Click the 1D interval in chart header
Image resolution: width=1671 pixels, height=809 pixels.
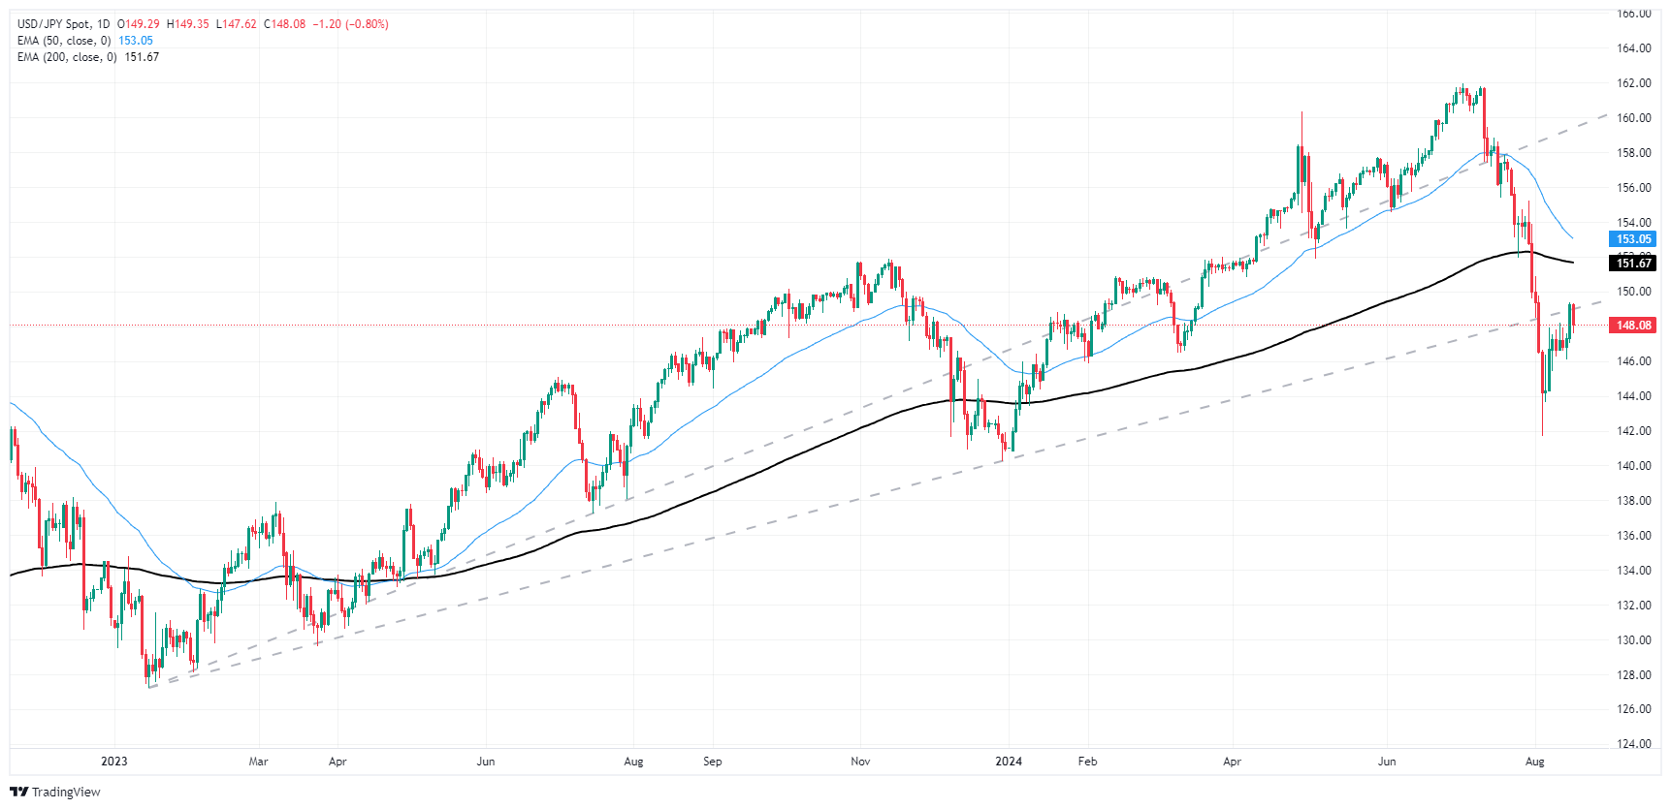(x=102, y=24)
